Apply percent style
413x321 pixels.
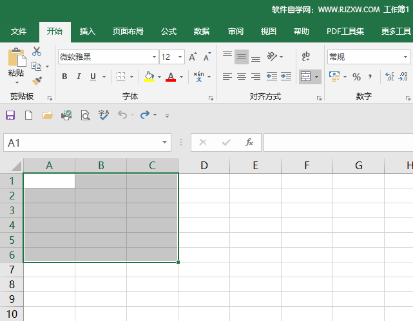click(x=357, y=77)
